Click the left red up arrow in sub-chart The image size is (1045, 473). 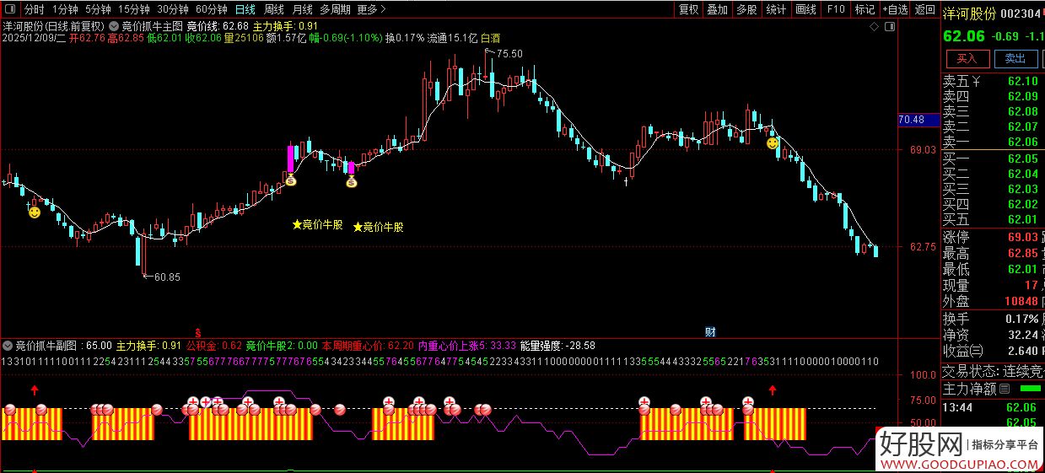pyautogui.click(x=35, y=390)
